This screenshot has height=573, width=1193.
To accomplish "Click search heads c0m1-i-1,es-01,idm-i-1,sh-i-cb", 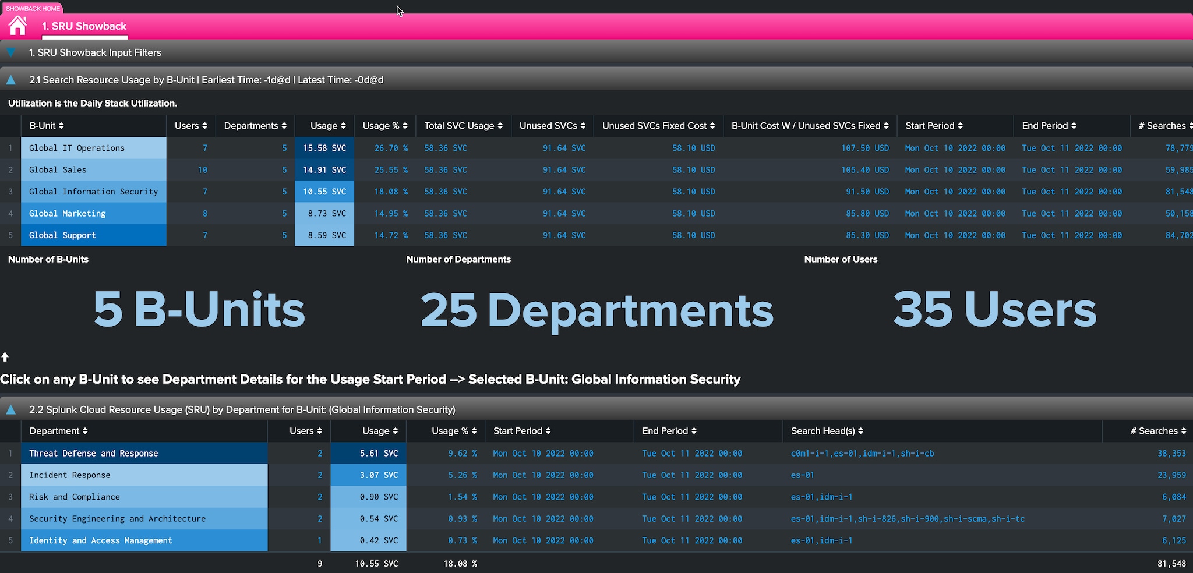I will 862,453.
